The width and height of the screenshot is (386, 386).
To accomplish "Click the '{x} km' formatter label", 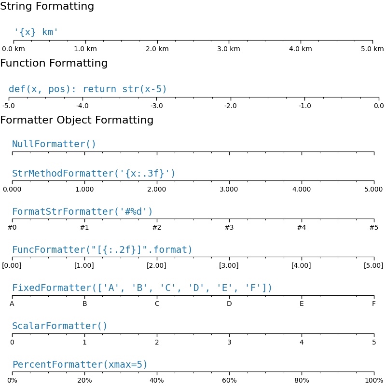I will click(x=36, y=32).
